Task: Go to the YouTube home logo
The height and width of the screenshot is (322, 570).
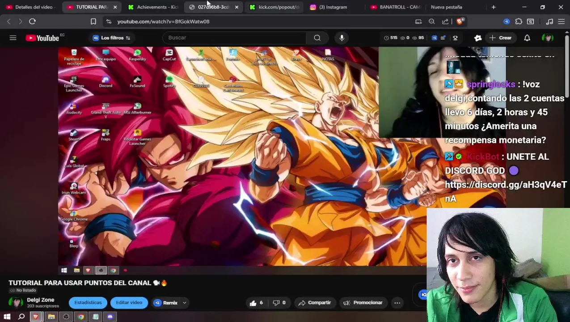Action: [42, 38]
